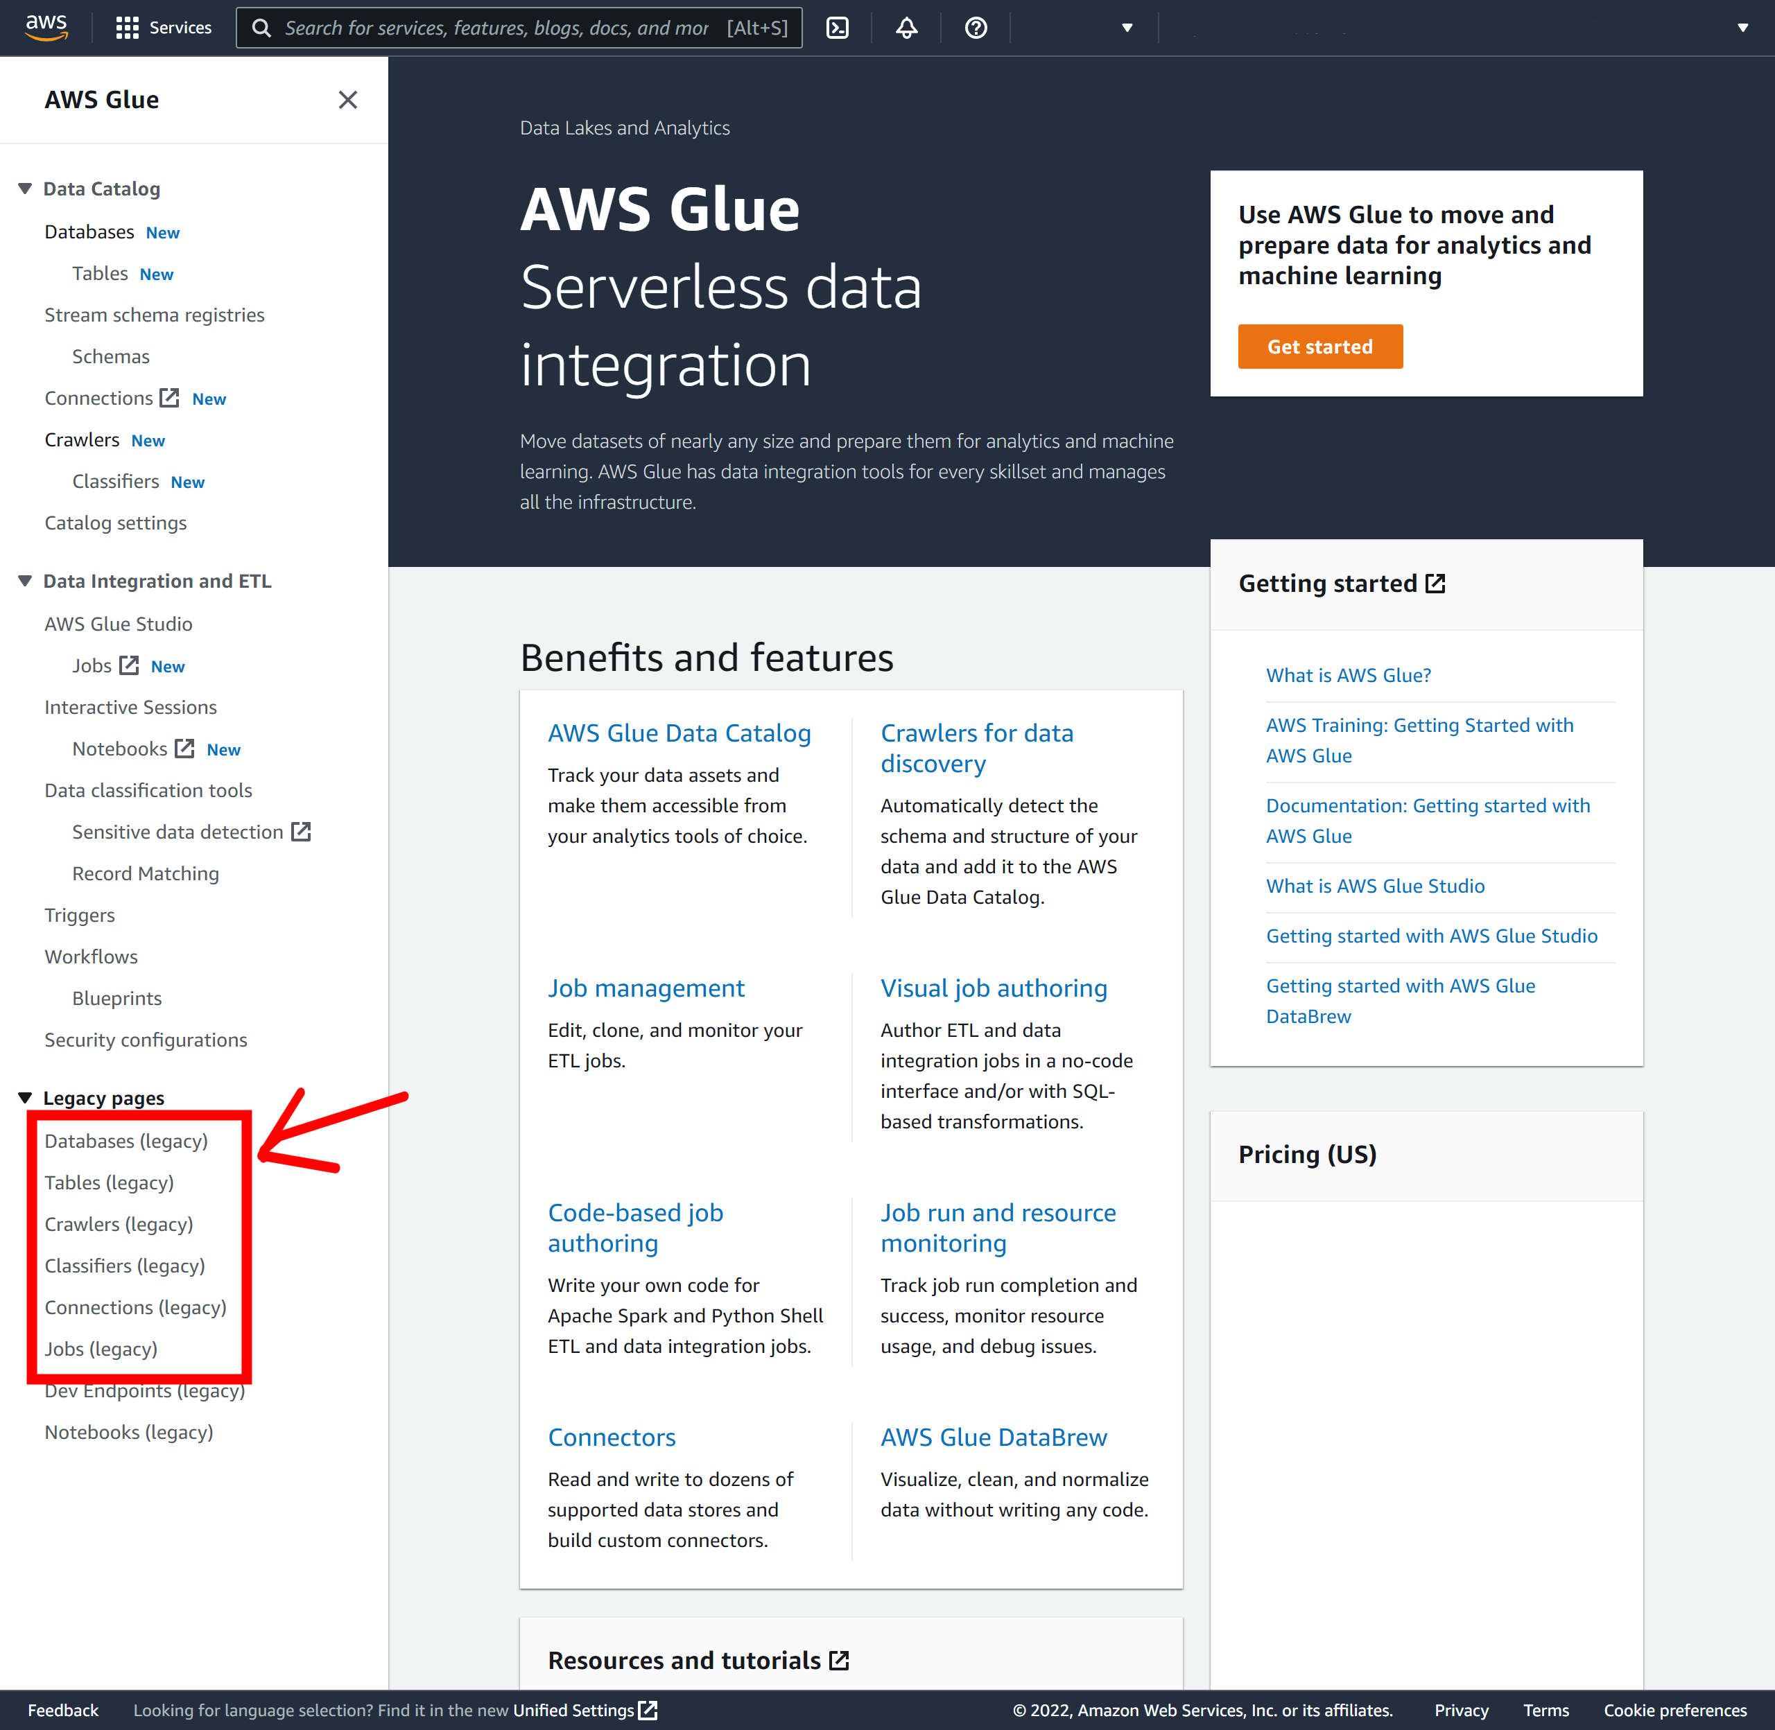
Task: Open Jobs (legacy) page
Action: click(101, 1350)
